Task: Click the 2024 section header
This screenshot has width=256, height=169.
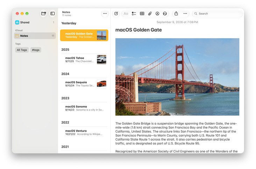Action: (65, 74)
